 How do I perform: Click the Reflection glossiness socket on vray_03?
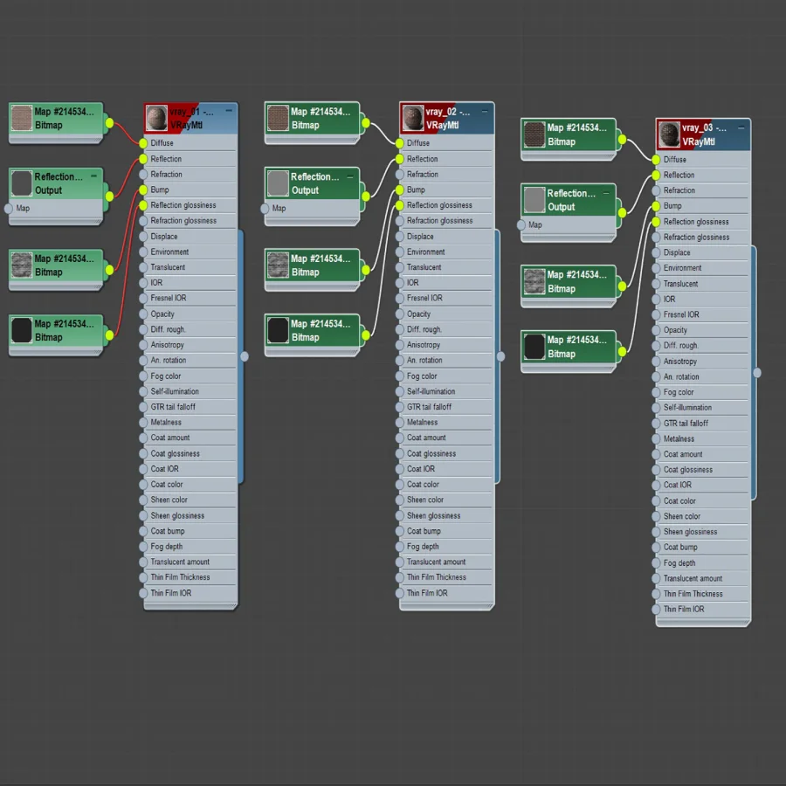[656, 222]
